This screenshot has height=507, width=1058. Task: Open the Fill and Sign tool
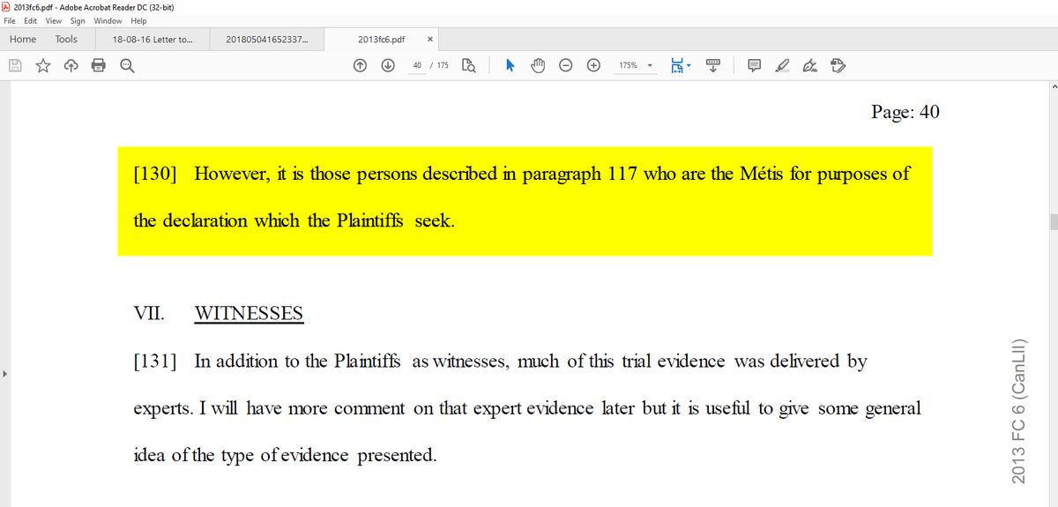[x=809, y=65]
